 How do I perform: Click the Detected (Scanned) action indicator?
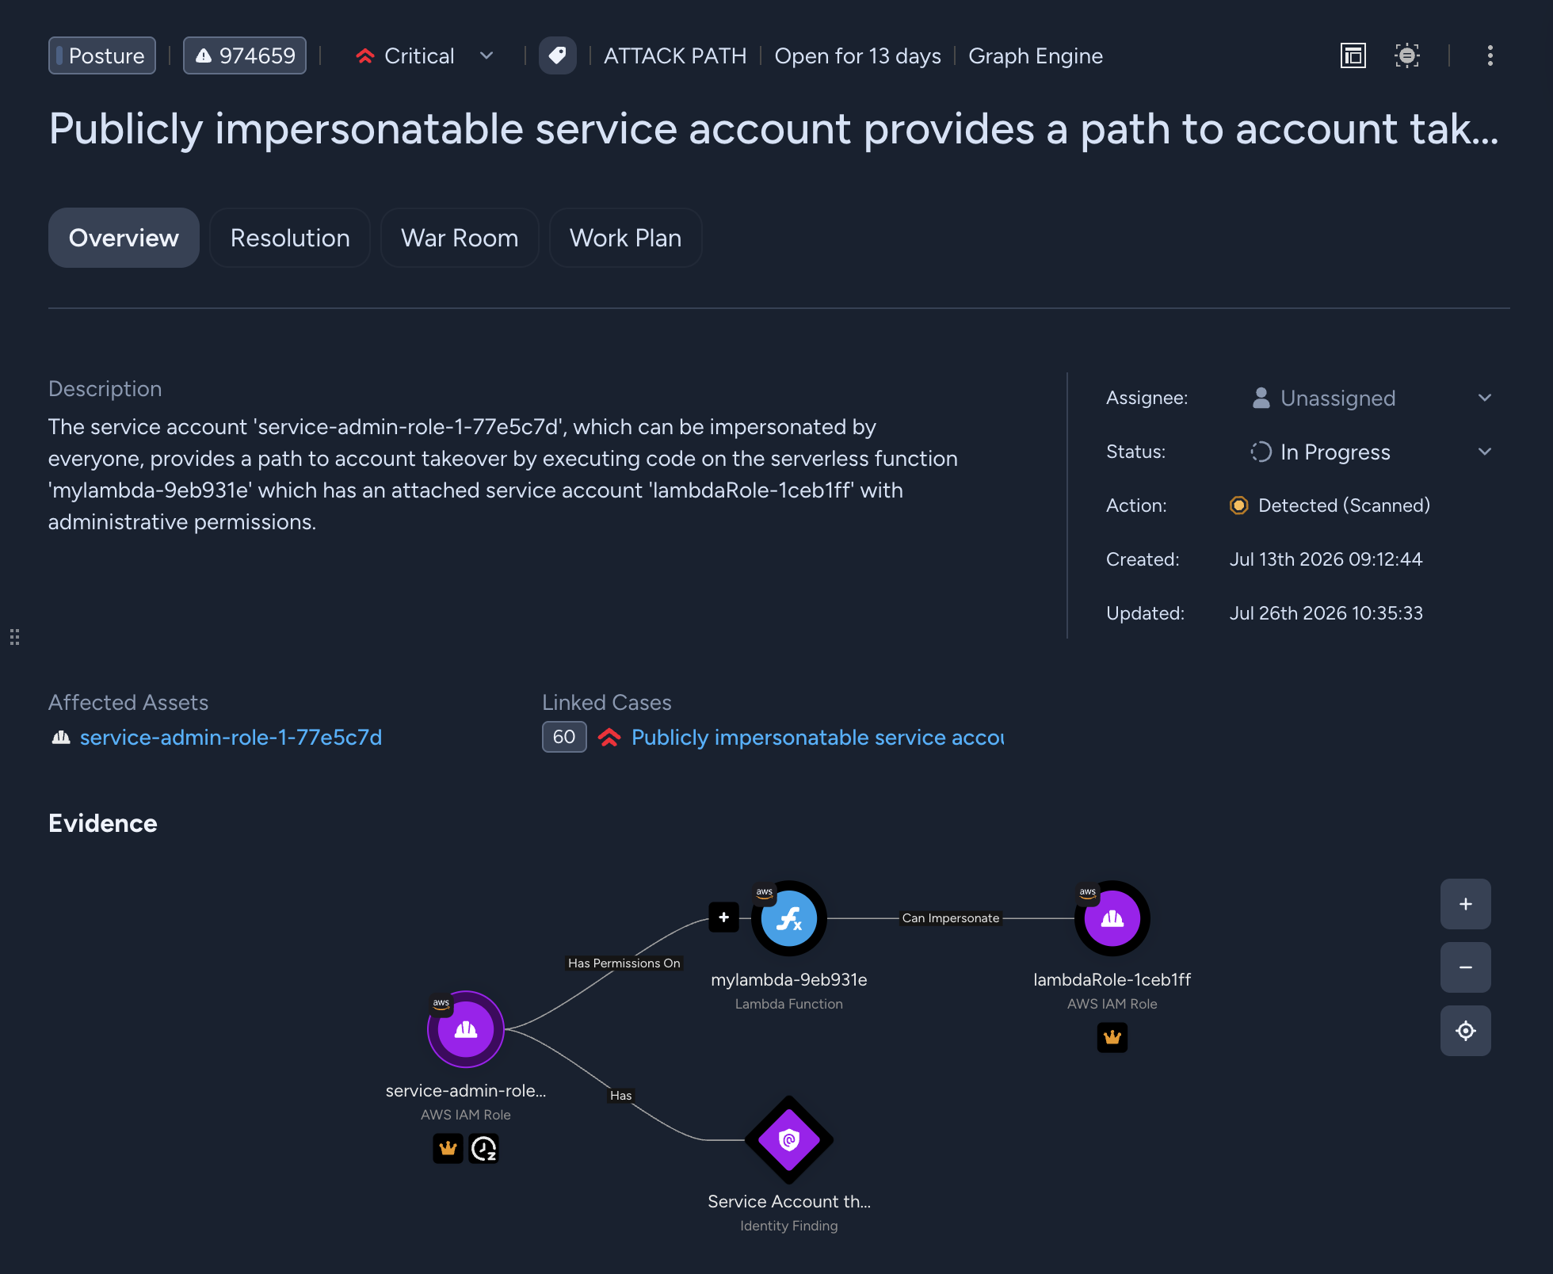click(1330, 505)
